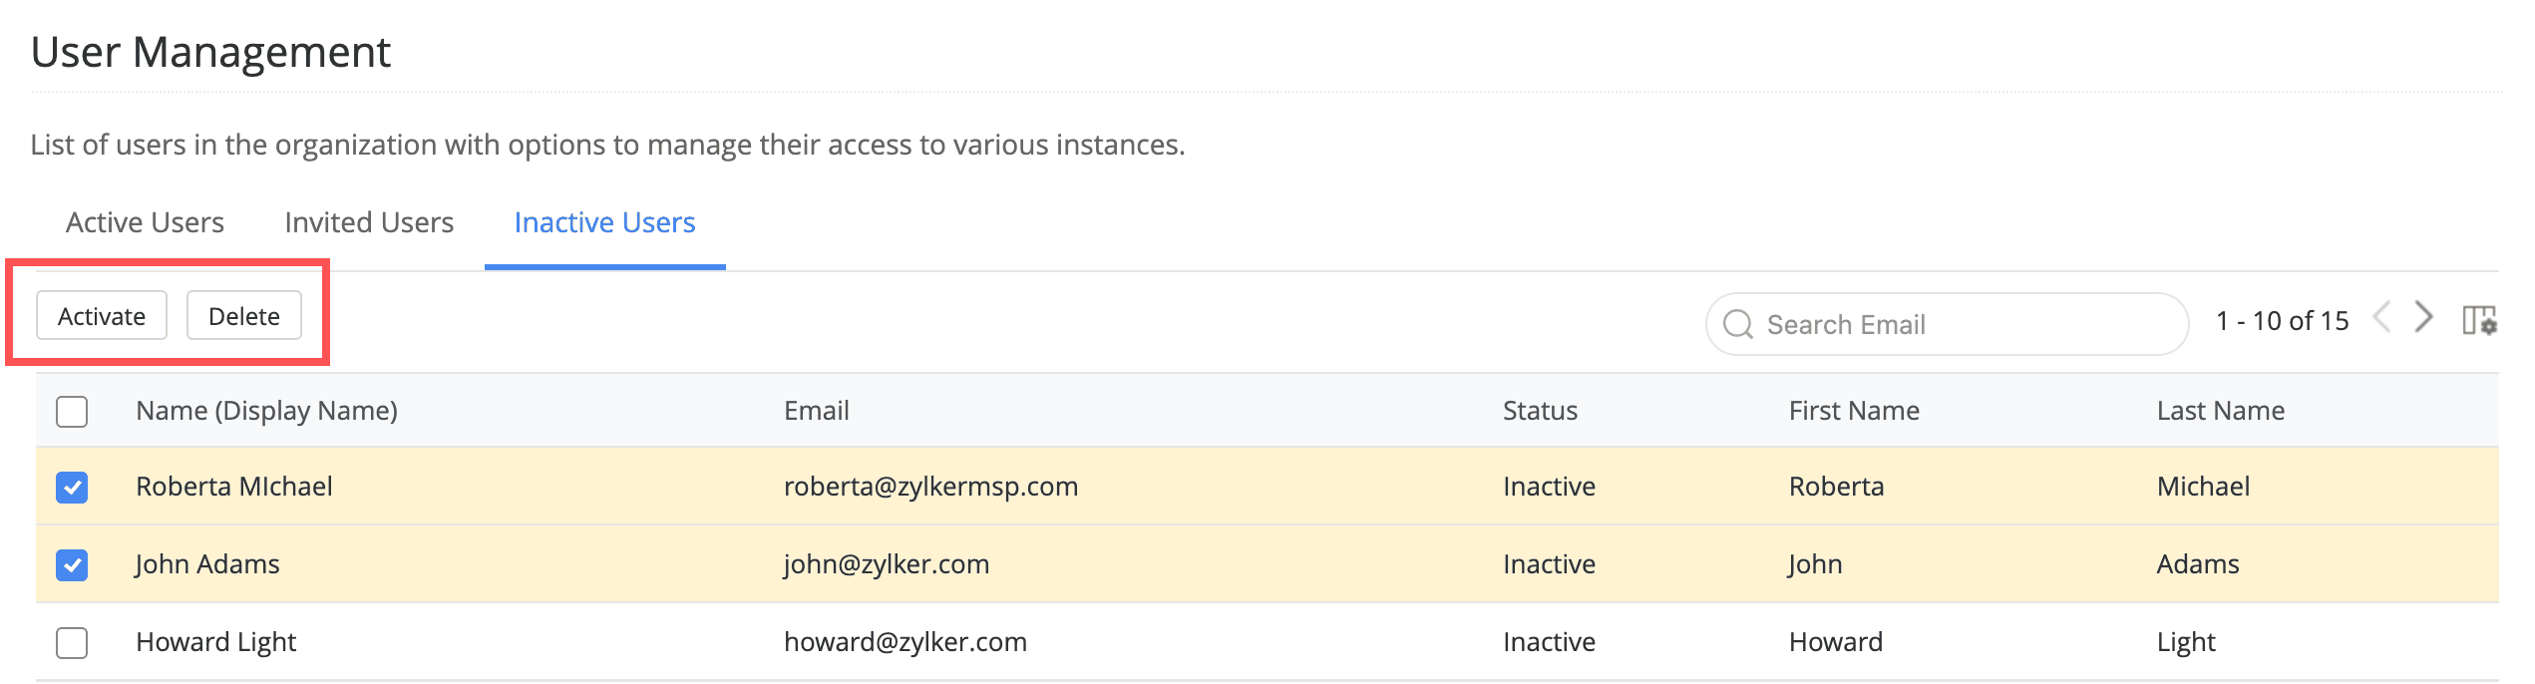The height and width of the screenshot is (684, 2535).
Task: Uncheck the Roberta Michael row checkbox
Action: [x=72, y=488]
